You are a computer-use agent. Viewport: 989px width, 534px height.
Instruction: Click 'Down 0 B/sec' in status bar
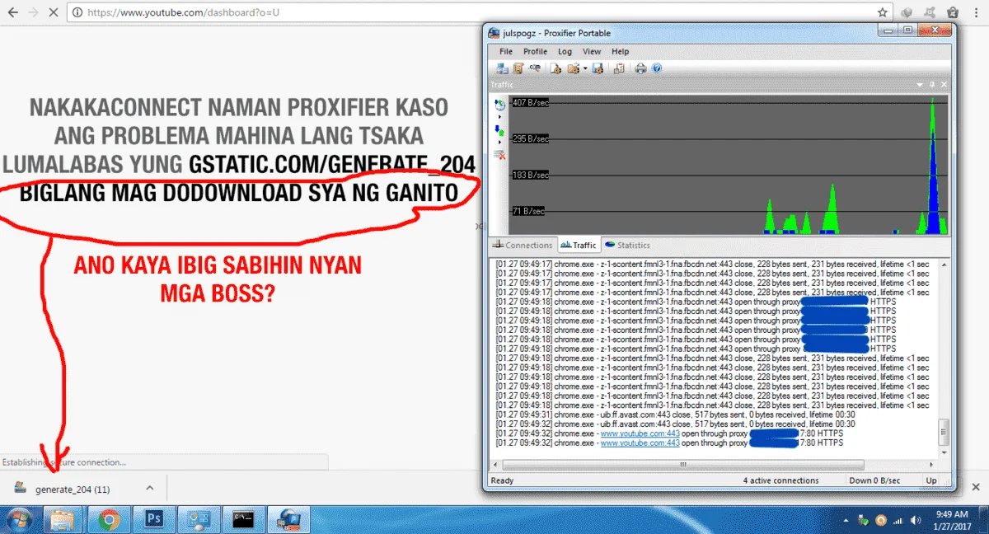pyautogui.click(x=874, y=480)
